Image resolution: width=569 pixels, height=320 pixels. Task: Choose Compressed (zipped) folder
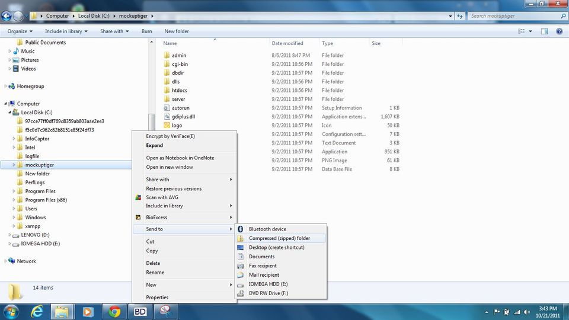pyautogui.click(x=281, y=238)
